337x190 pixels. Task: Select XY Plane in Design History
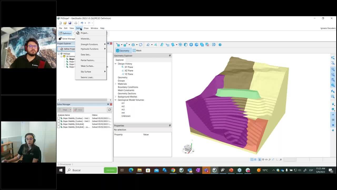pyautogui.click(x=129, y=67)
